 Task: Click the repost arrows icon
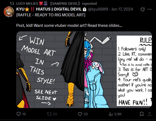pyautogui.click(x=49, y=114)
